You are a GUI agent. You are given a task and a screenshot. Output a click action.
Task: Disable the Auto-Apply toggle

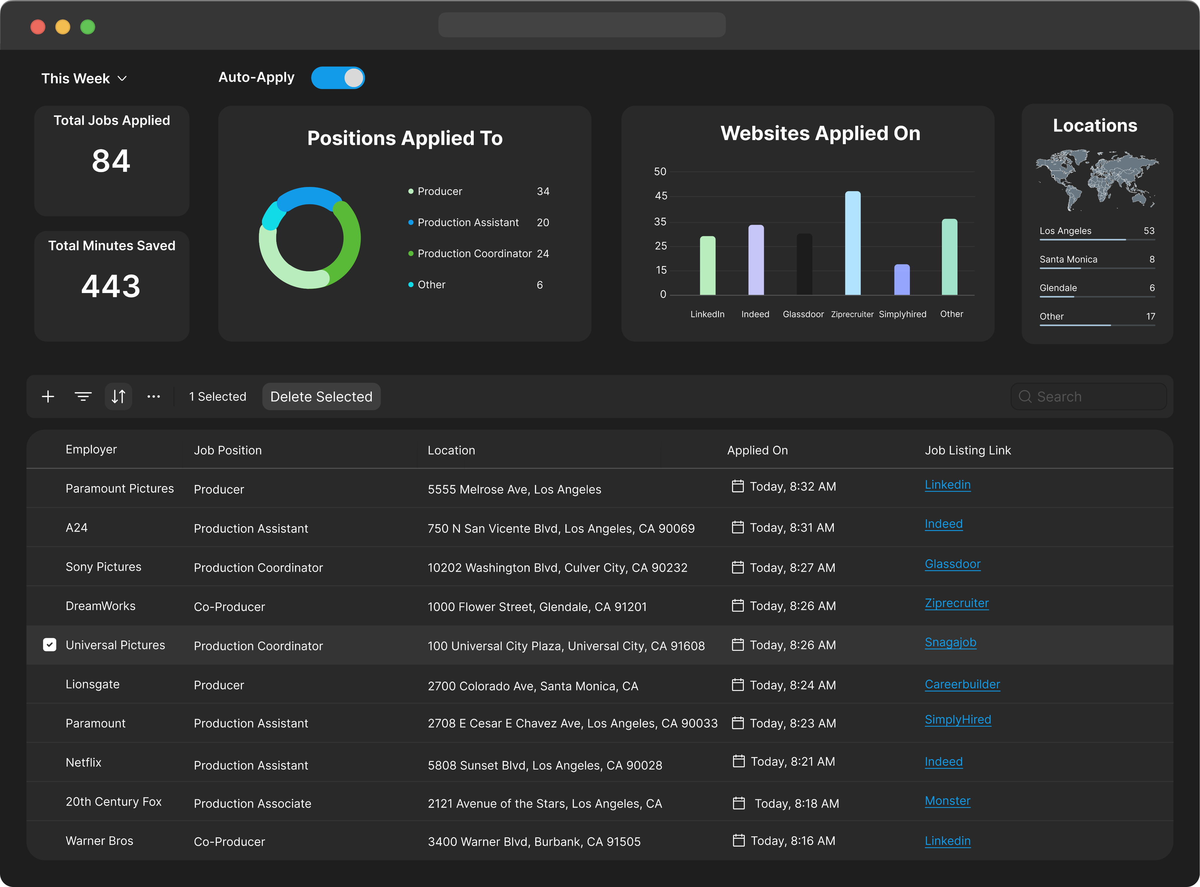coord(337,78)
